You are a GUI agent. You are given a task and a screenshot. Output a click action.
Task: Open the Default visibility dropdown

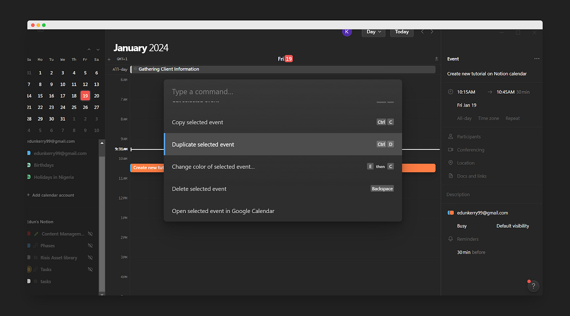coord(512,226)
